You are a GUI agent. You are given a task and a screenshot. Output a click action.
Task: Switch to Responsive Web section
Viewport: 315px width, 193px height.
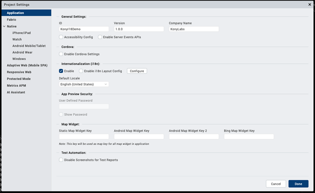(x=19, y=72)
